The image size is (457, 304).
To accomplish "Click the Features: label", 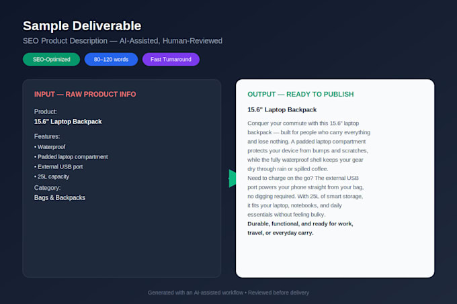I will pyautogui.click(x=47, y=136).
